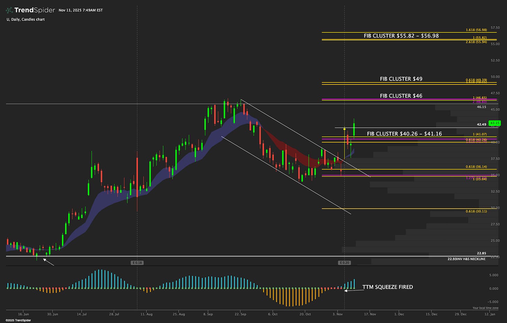Click '3. Nov' on the date axis
The image size is (507, 323).
coord(337,314)
